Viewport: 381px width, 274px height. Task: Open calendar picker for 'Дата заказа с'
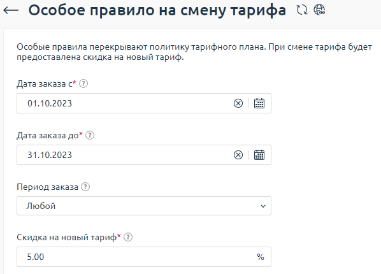(259, 103)
